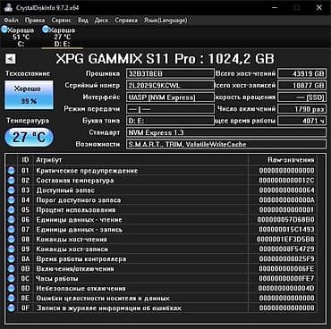Click the firmware field 32B3T8EB
Viewport: 331px width, 329px height.
point(170,73)
